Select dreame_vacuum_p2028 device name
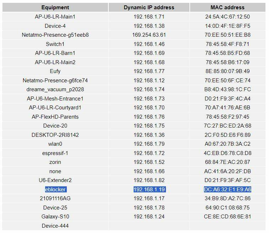Screen dimensions: 269x233 (55, 89)
